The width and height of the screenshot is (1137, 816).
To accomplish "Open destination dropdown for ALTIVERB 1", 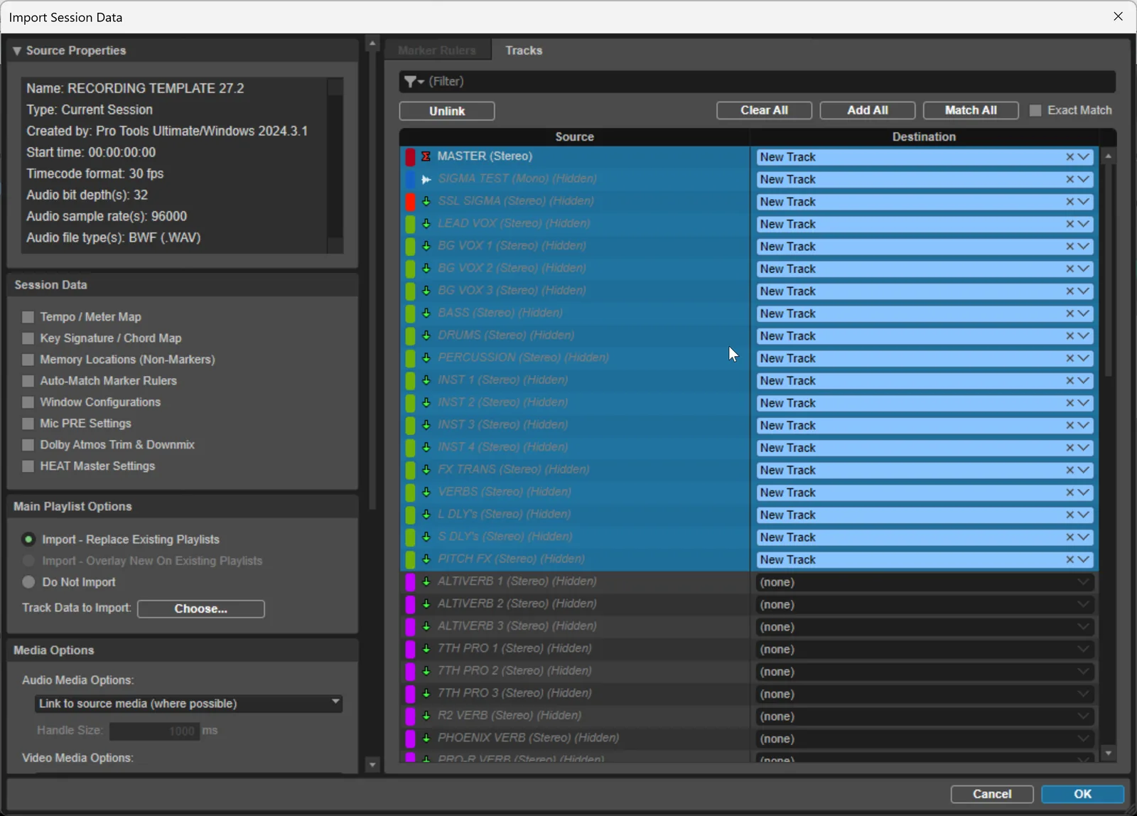I will click(x=1083, y=582).
